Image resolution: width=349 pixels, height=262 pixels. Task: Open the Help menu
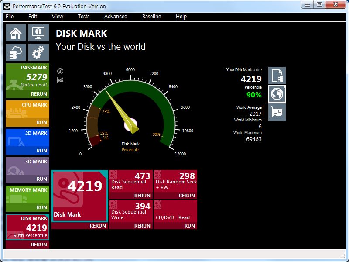pyautogui.click(x=181, y=17)
